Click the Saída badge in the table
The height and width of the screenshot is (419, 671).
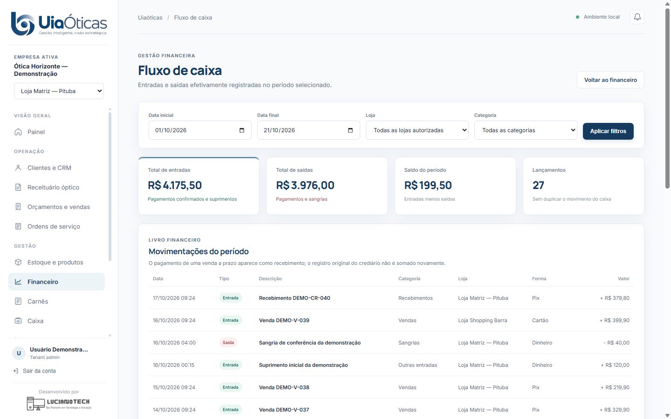point(228,343)
